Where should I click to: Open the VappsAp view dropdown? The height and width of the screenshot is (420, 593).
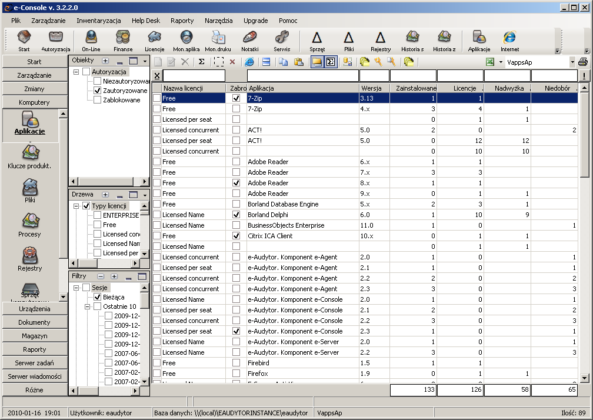[x=572, y=62]
